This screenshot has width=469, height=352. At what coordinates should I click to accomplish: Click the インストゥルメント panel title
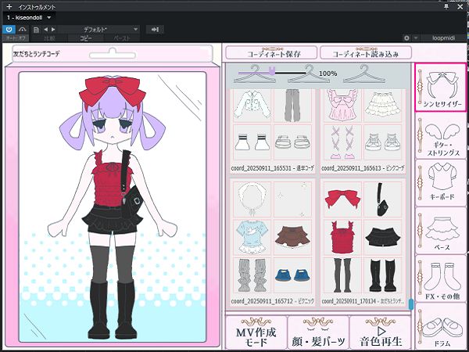point(37,7)
